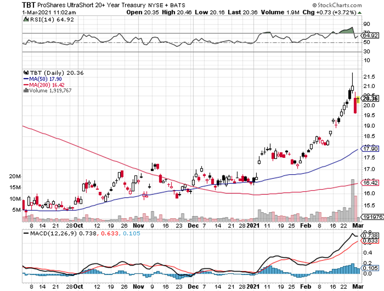The image size is (384, 291).
Task: Click the volume bars icon in legend
Action: click(x=26, y=90)
